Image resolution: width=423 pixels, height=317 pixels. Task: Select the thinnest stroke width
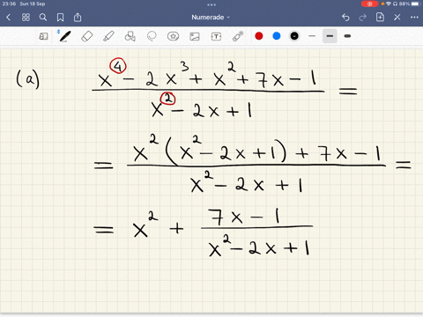(312, 36)
